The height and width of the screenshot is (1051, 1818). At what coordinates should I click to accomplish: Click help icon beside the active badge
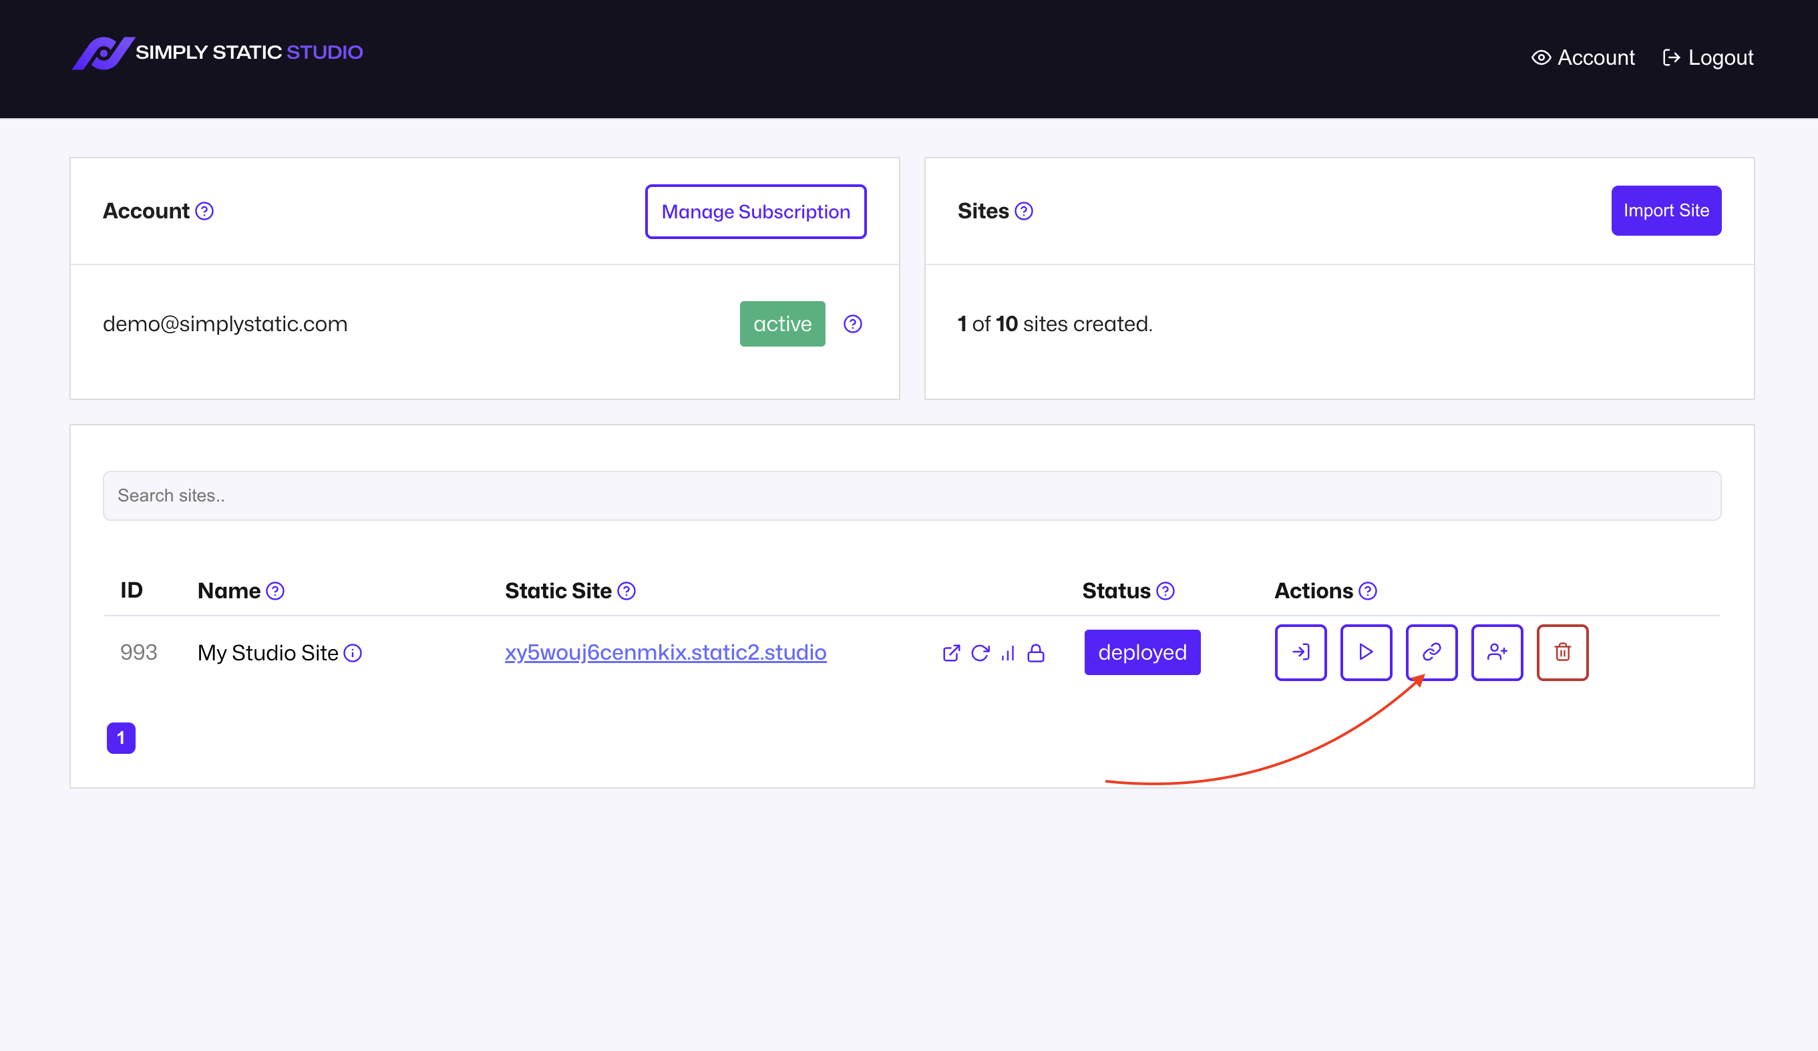pos(852,324)
